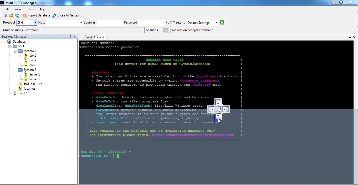Click the Multi PuTTY Manager title bar icon

click(3, 3)
